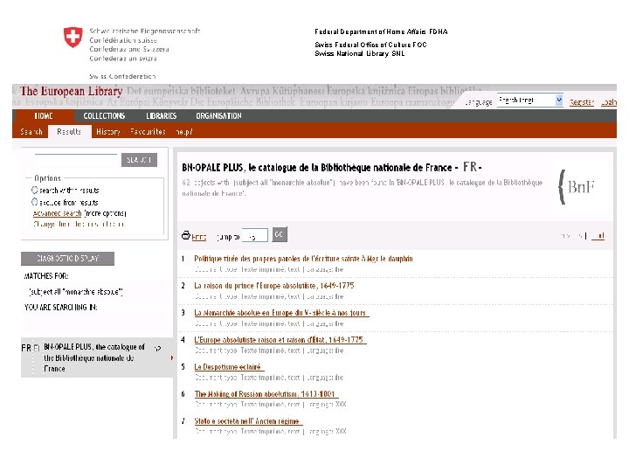This screenshot has width=629, height=472.
Task: Select 'search within results' radio button
Action: pos(34,190)
